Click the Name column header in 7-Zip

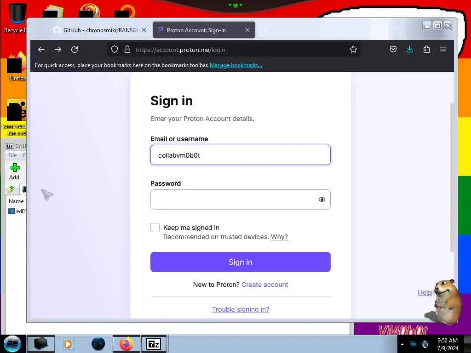16,201
